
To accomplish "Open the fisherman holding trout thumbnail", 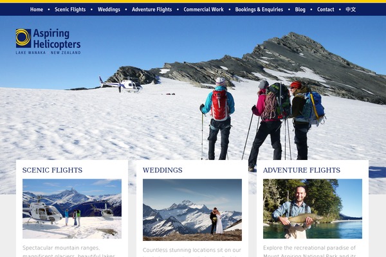I will (x=313, y=209).
